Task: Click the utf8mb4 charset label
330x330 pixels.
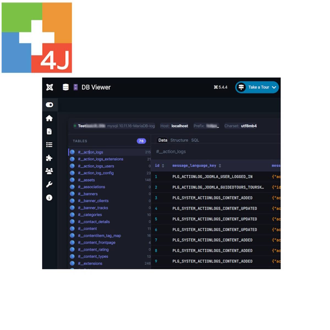Action: (249, 126)
